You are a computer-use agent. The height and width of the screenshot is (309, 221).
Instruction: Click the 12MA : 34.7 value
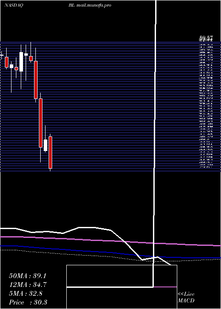click(x=28, y=285)
